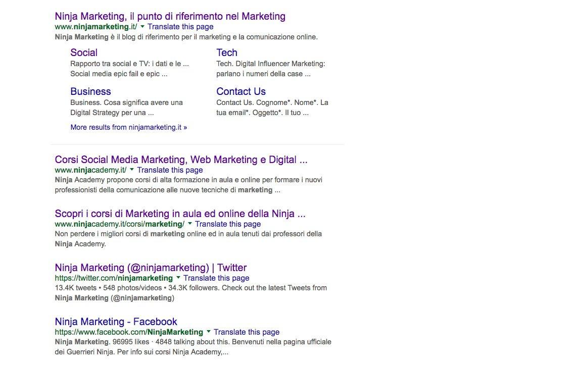
Task: Expand dropdown arrow beside www.ninjamarketing.it URL
Action: [142, 26]
